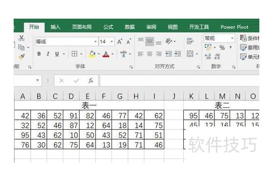Apply red font color

pyautogui.click(x=106, y=54)
